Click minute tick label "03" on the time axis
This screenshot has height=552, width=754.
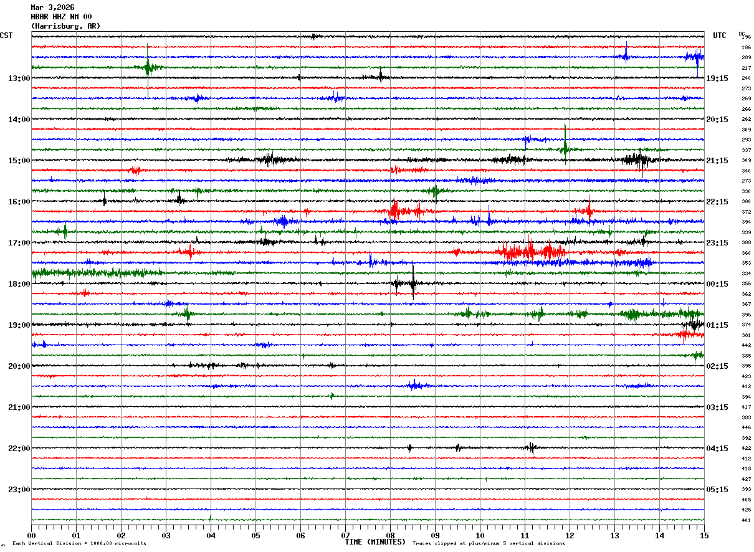click(x=166, y=535)
